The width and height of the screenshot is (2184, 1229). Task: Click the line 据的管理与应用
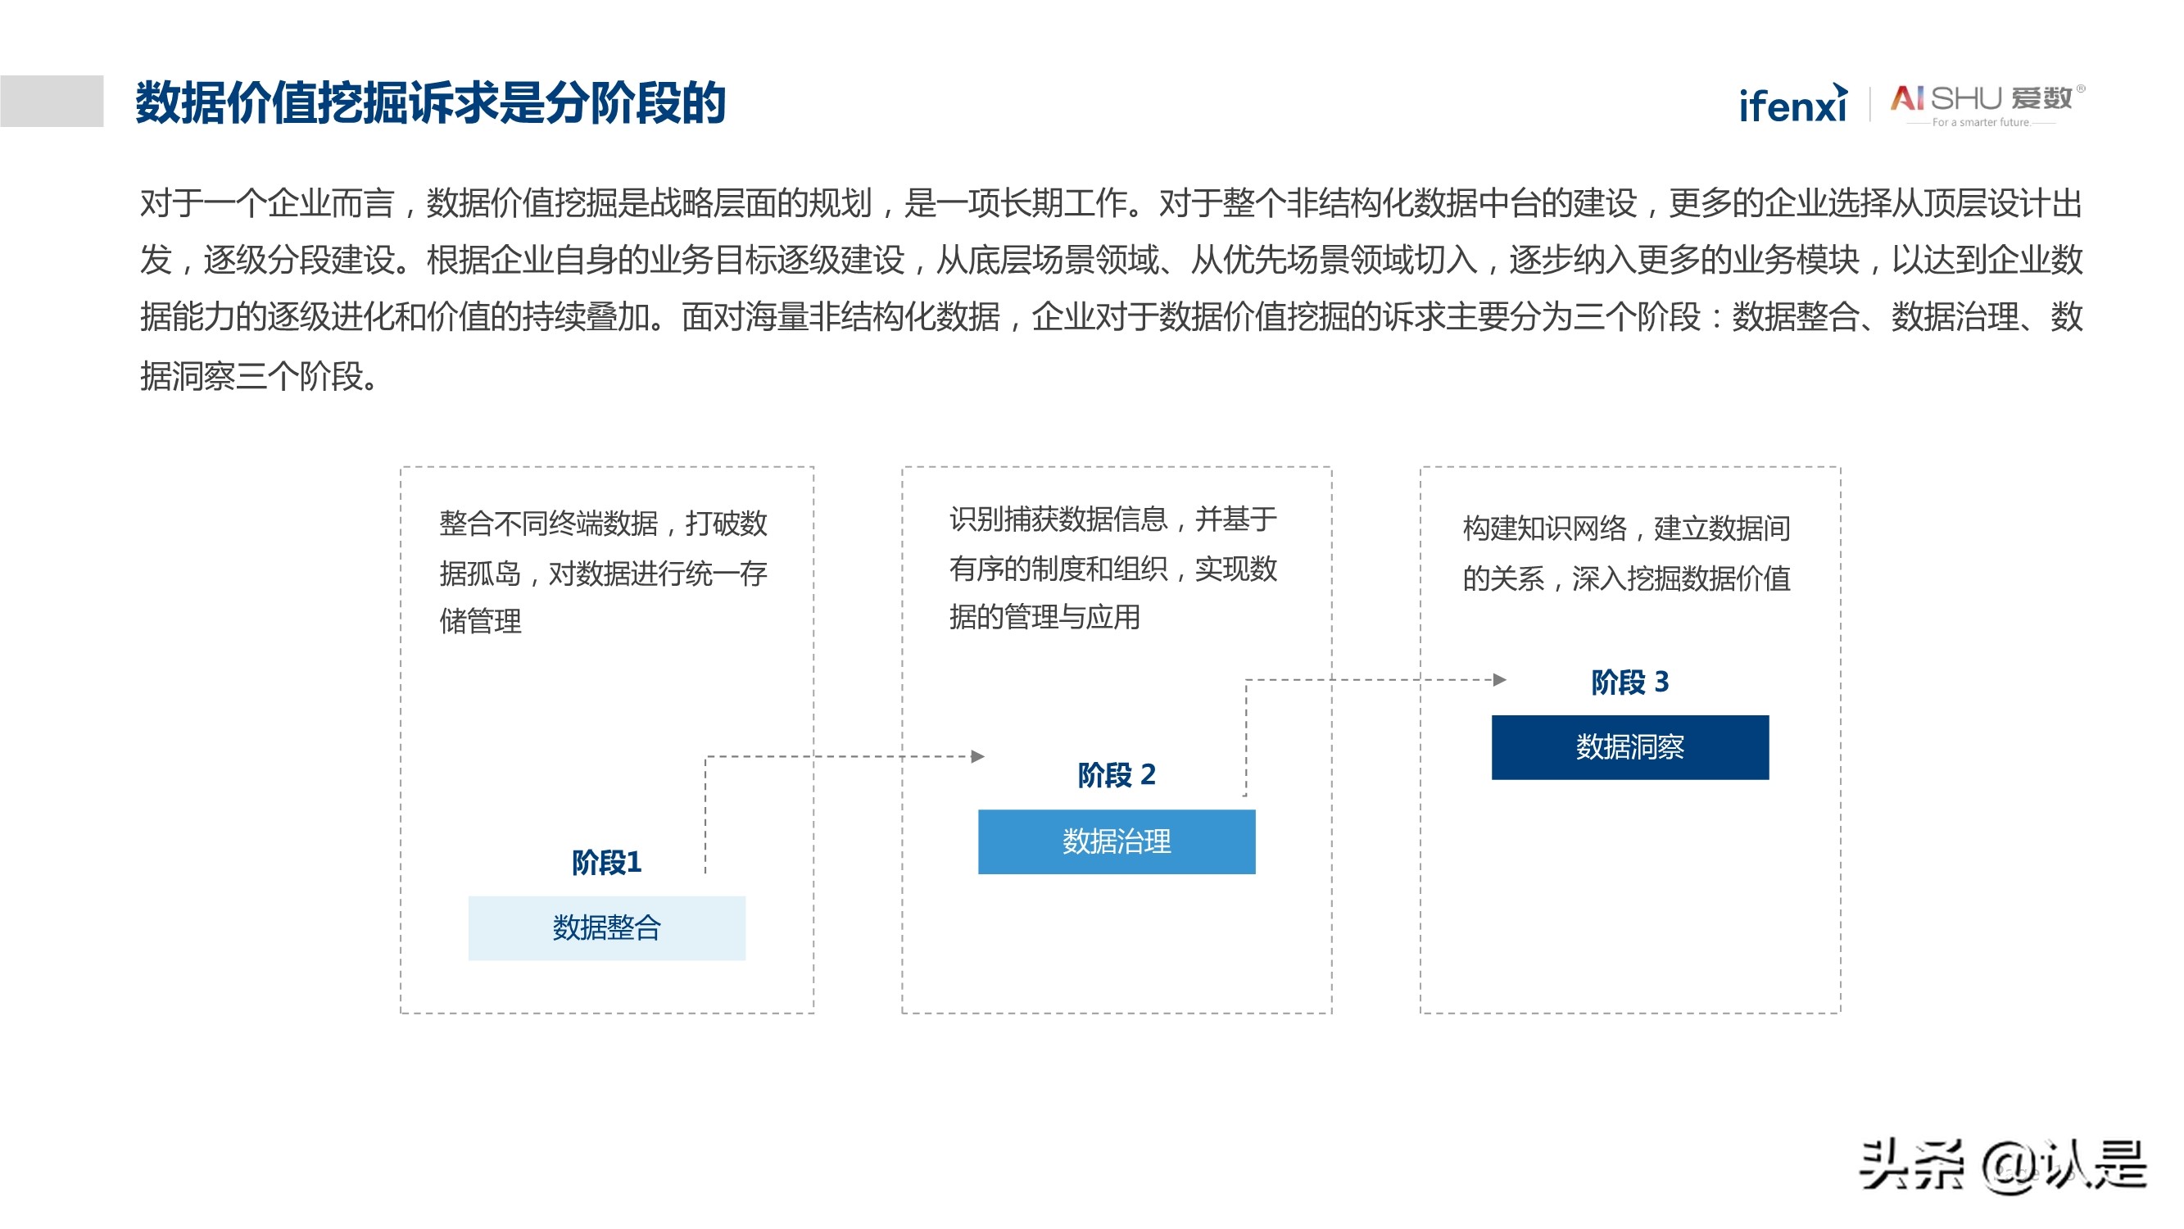coord(1044,617)
